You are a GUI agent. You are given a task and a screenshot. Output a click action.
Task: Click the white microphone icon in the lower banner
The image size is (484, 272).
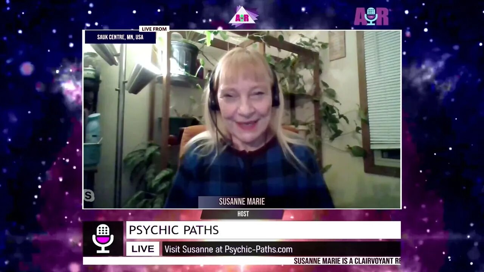(x=103, y=239)
